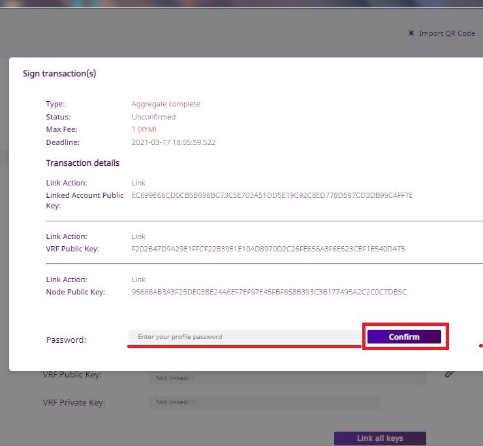Image resolution: width=483 pixels, height=446 pixels.
Task: Focus the profile password input field
Action: [x=245, y=337]
